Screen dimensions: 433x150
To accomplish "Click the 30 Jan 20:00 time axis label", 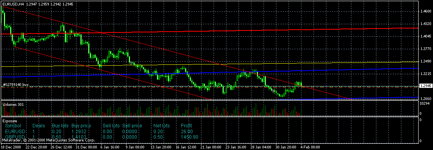I will (x=285, y=147).
